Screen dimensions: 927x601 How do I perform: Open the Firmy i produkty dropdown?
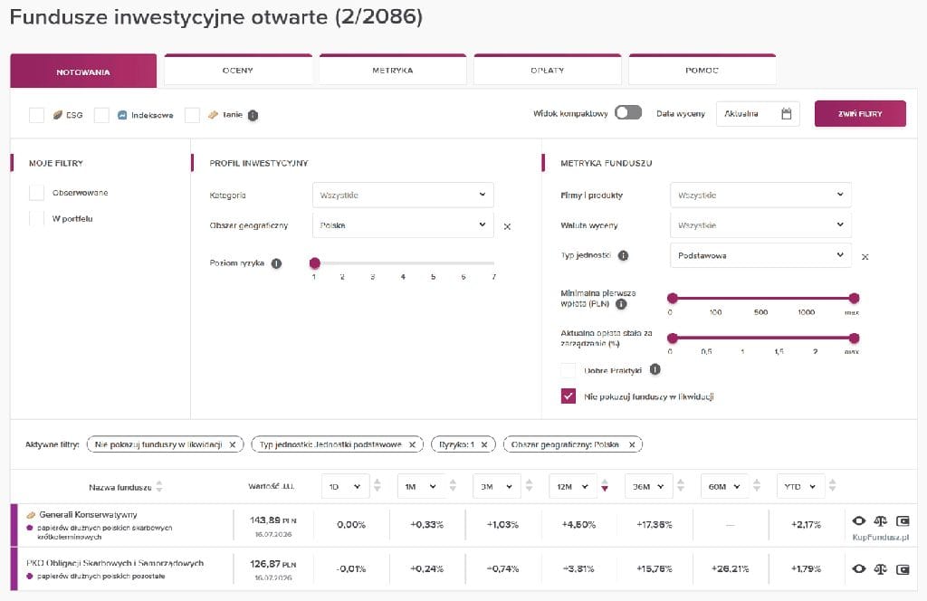click(x=760, y=195)
